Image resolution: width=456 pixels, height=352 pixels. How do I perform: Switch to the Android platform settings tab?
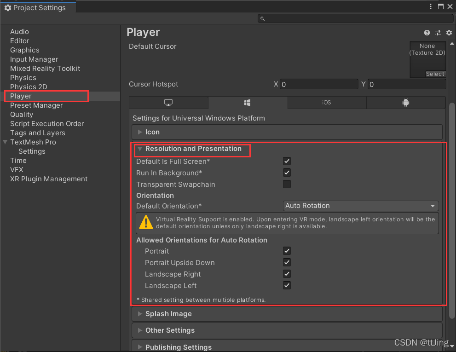point(405,102)
